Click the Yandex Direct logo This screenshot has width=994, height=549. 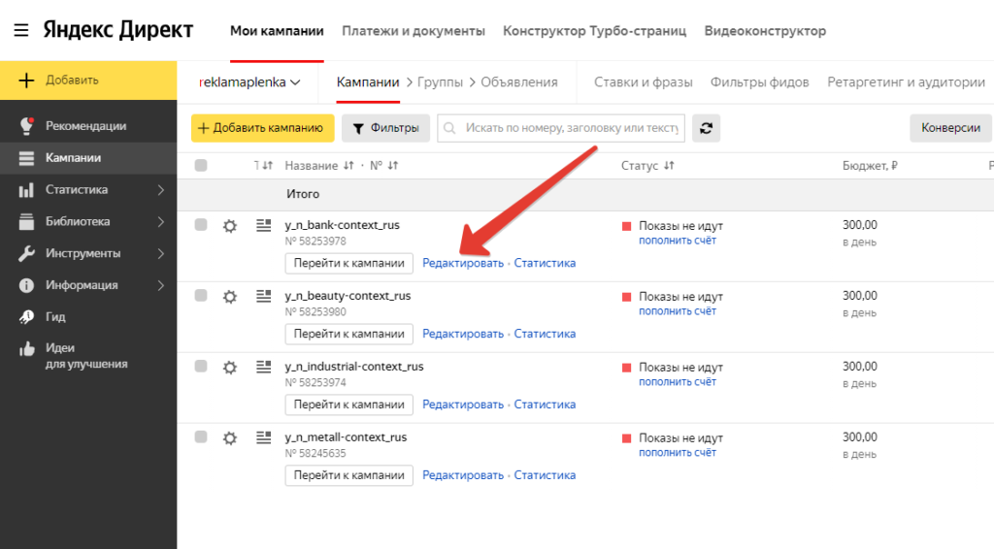[x=117, y=30]
